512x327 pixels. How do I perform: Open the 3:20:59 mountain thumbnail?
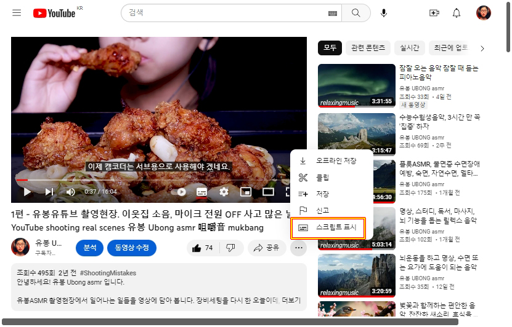point(357,275)
